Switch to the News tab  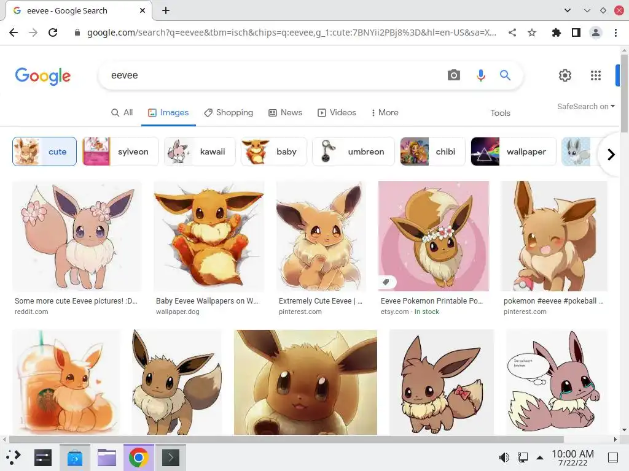point(285,113)
